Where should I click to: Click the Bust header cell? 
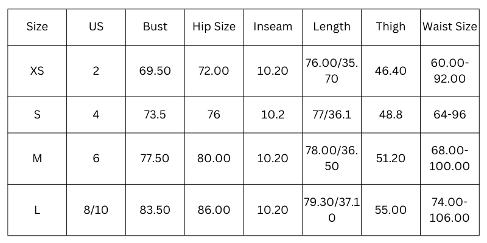click(x=155, y=27)
